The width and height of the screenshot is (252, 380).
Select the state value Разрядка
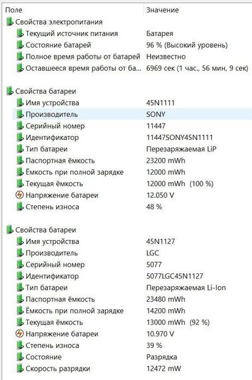point(161,357)
